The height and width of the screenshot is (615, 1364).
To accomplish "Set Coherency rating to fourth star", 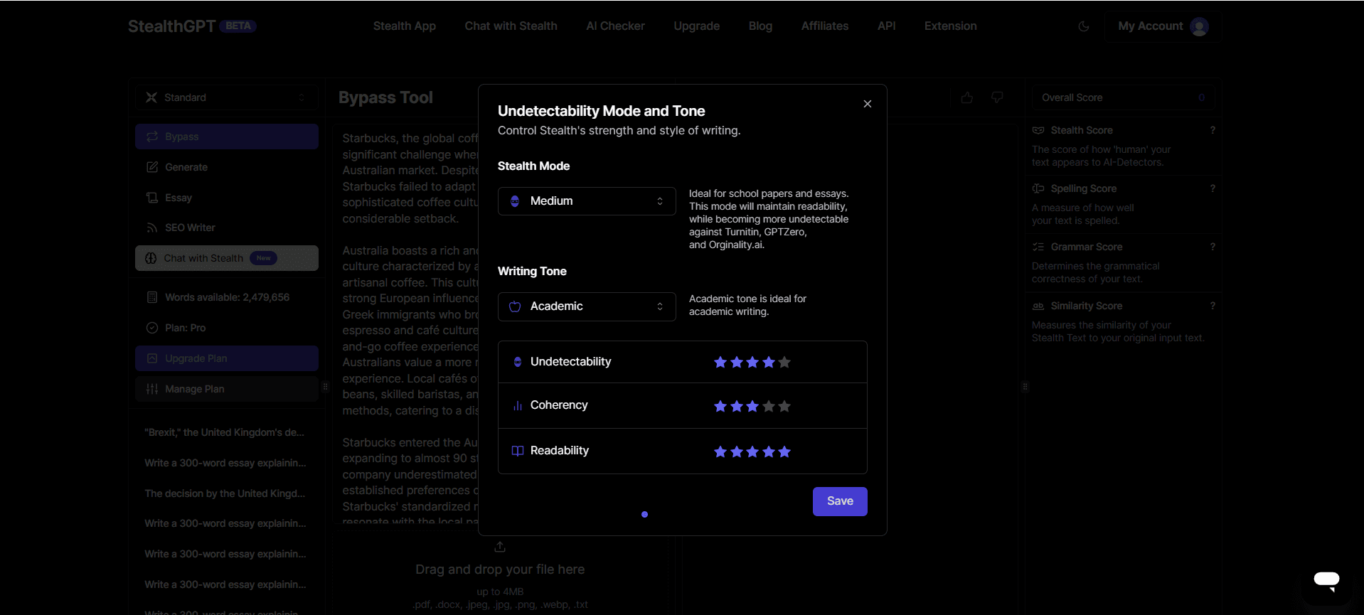I will point(769,406).
